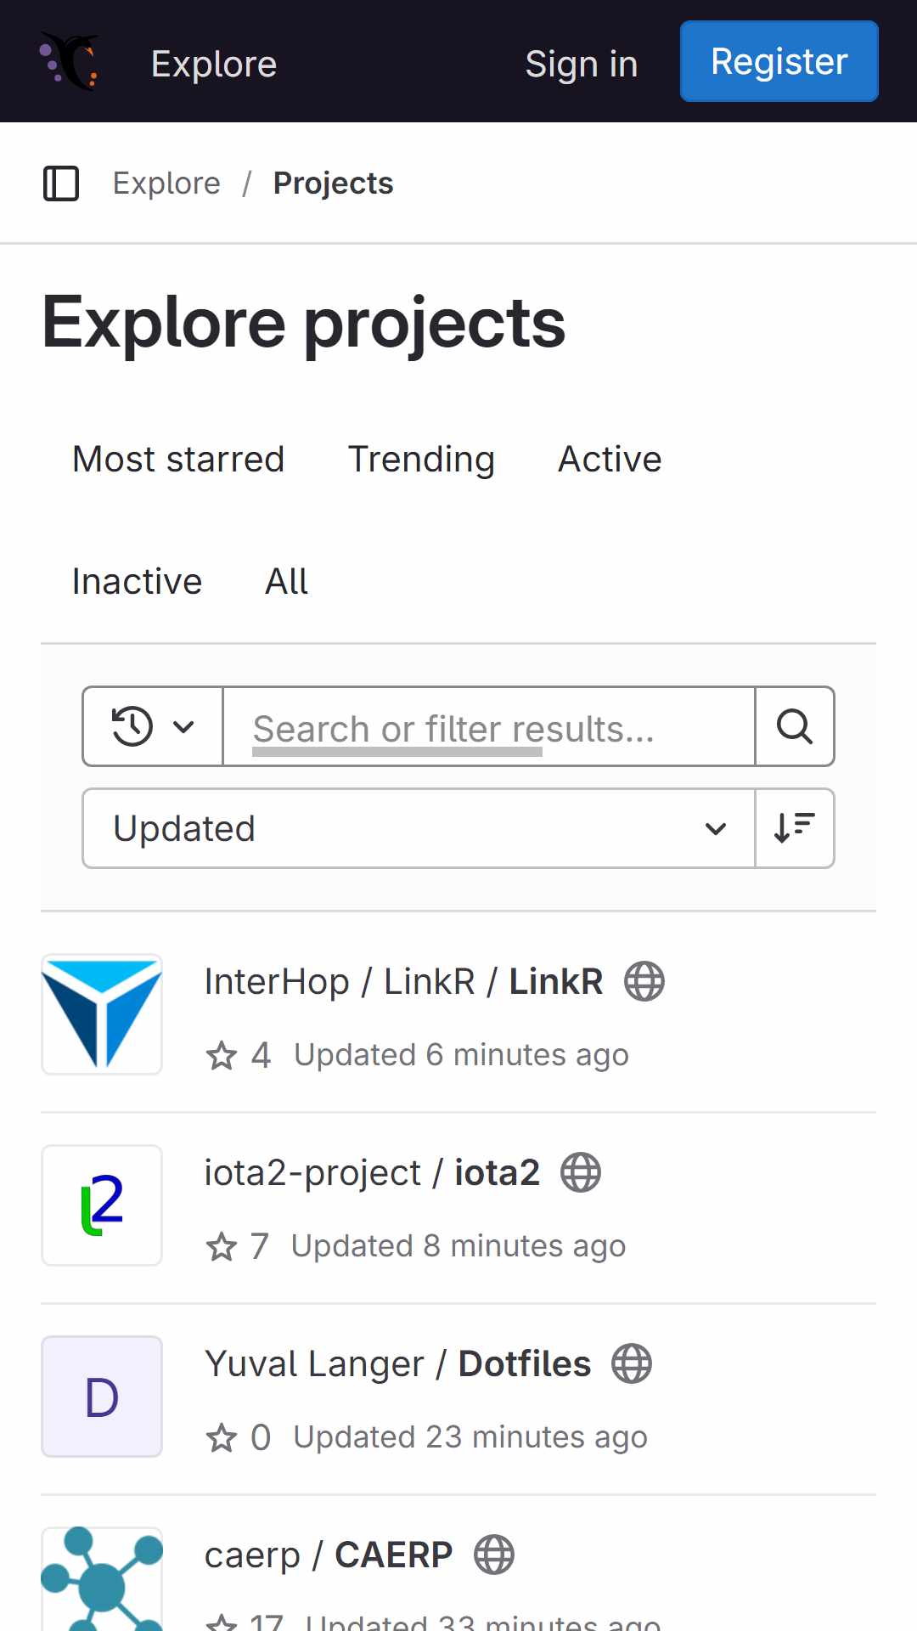This screenshot has height=1631, width=917.
Task: Click the star icon for iota2
Action: click(x=222, y=1247)
